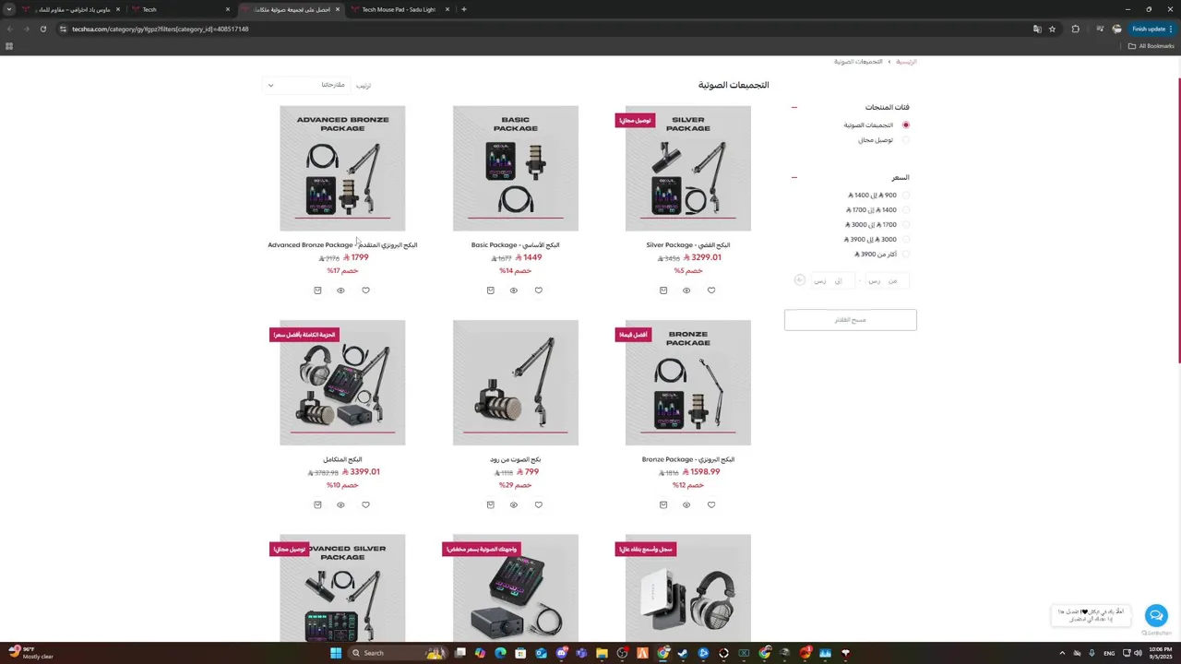
Task: Add the 799 Rode bundle to cart
Action: (x=490, y=504)
